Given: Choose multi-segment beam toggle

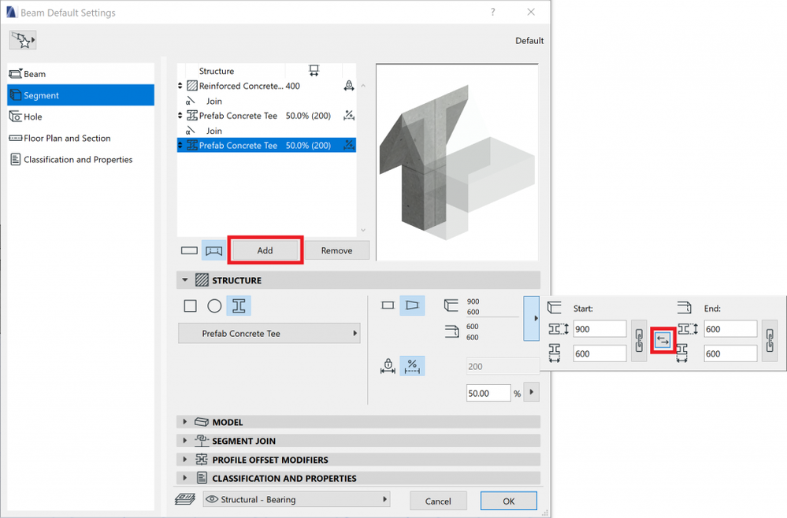Looking at the screenshot, I should point(213,250).
